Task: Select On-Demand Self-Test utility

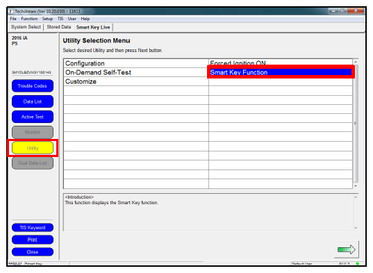Action: (136, 72)
